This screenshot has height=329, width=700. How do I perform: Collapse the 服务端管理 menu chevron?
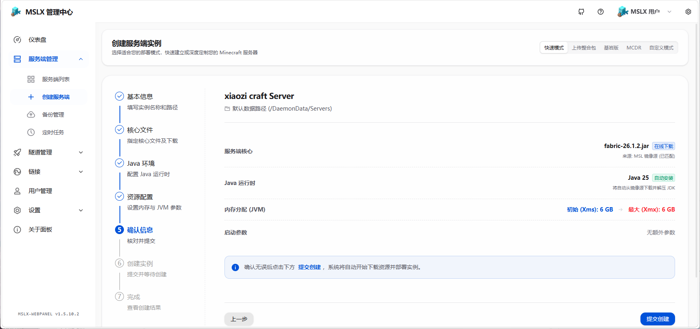(x=81, y=59)
